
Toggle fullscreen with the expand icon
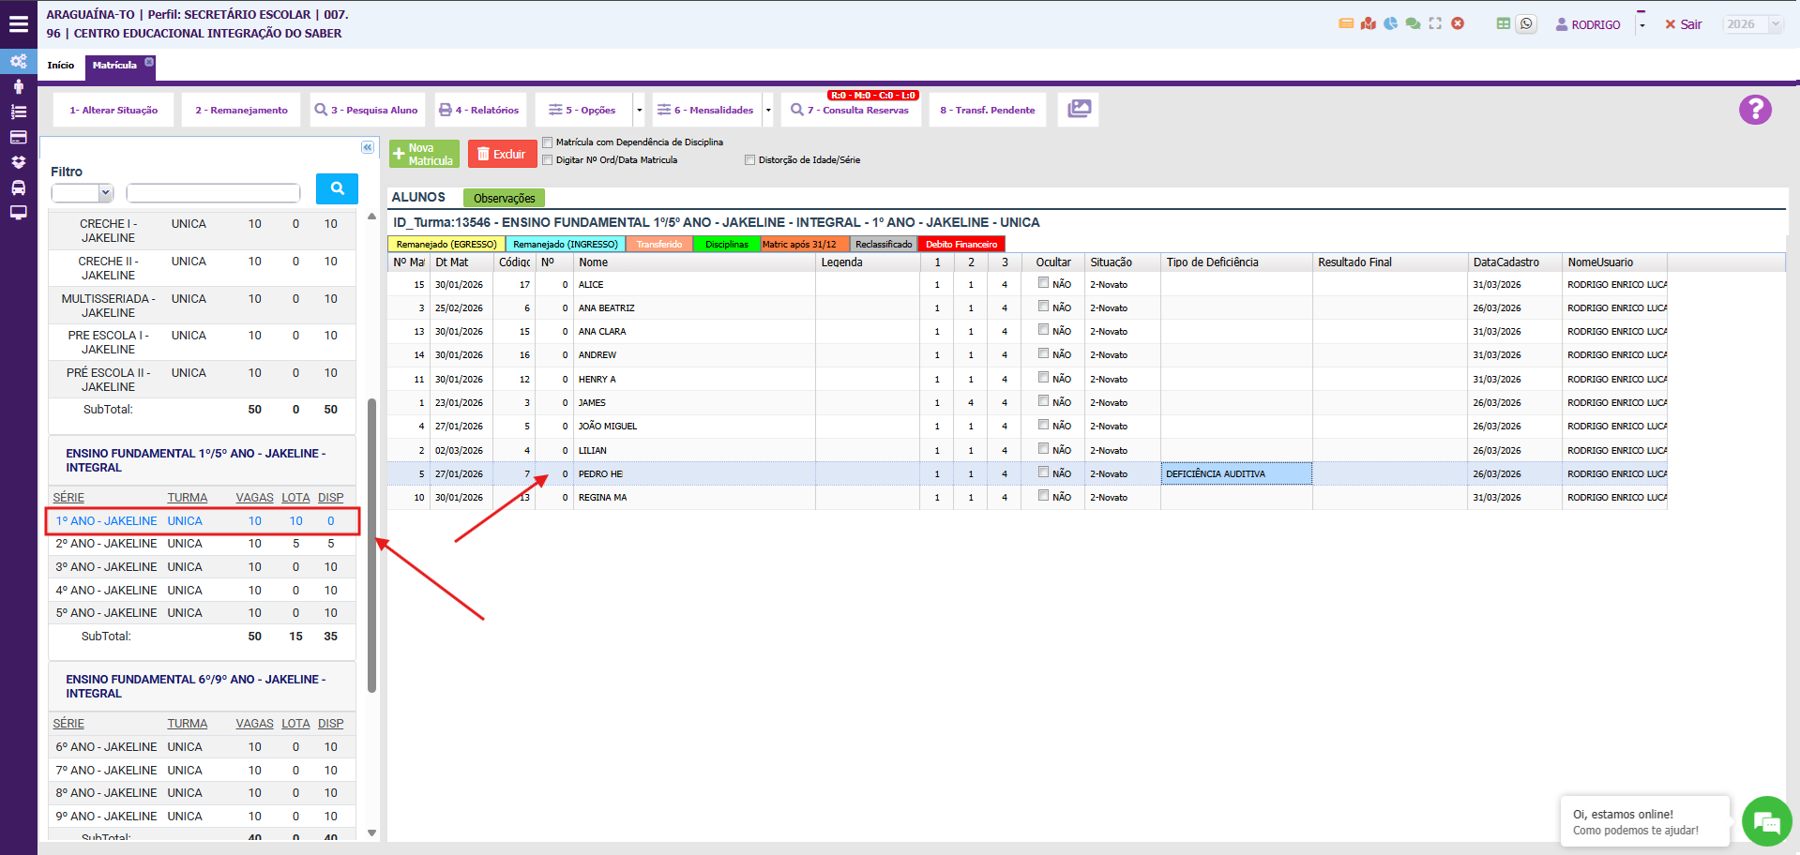tap(1435, 23)
